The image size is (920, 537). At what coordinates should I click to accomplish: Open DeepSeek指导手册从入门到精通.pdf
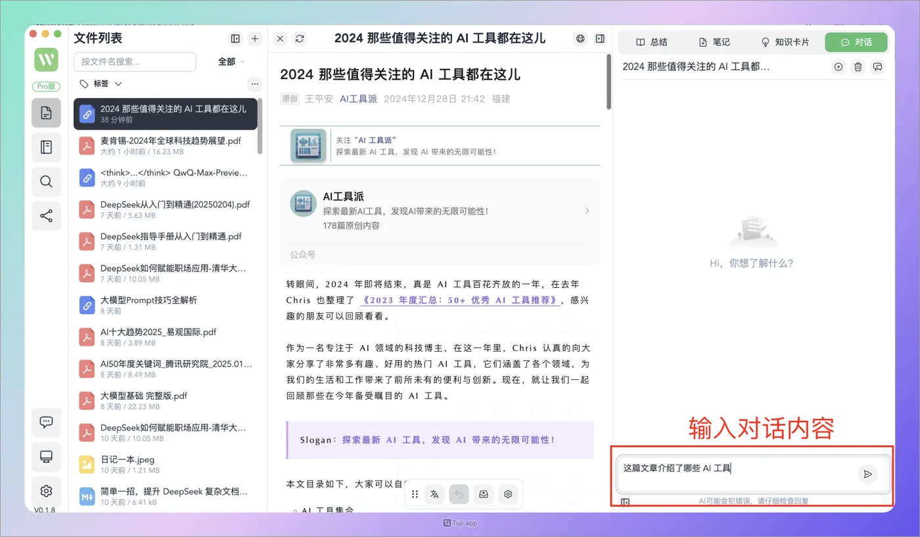point(166,241)
